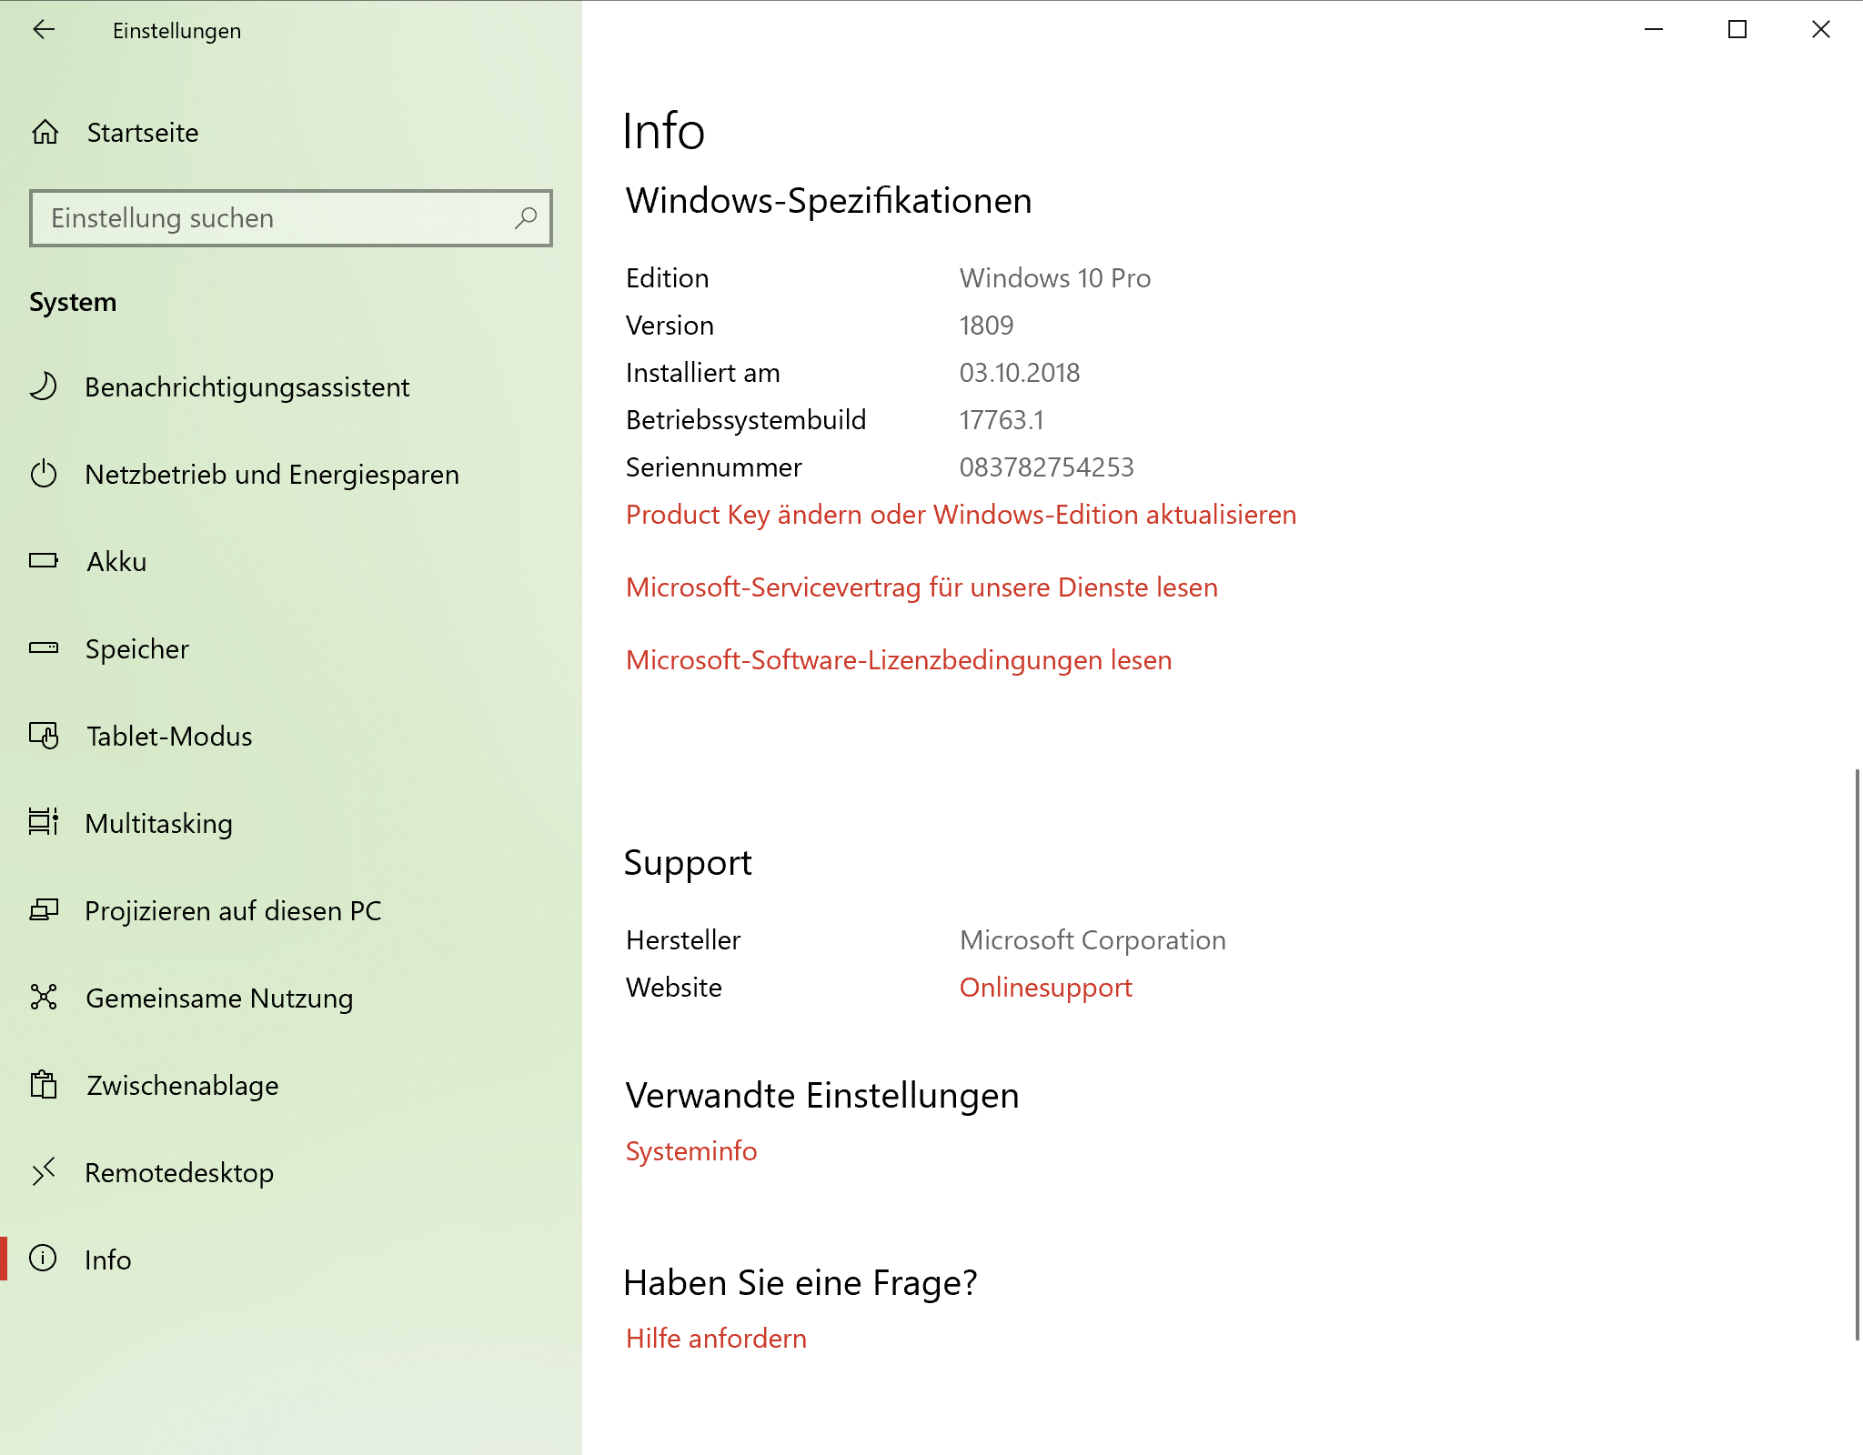
Task: Go to Netzbetrieb und Energiesparen
Action: pos(291,474)
